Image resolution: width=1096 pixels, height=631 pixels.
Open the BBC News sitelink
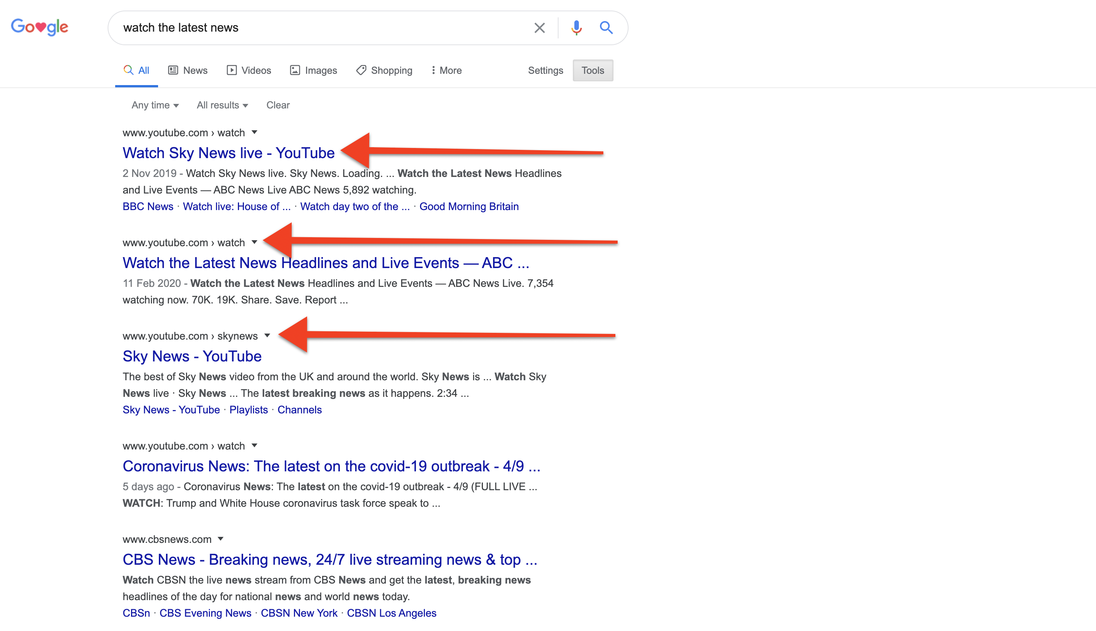148,206
